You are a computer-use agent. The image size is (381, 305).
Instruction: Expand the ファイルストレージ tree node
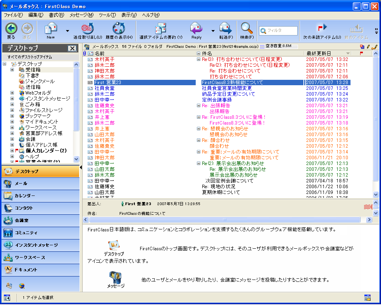coord(12,110)
